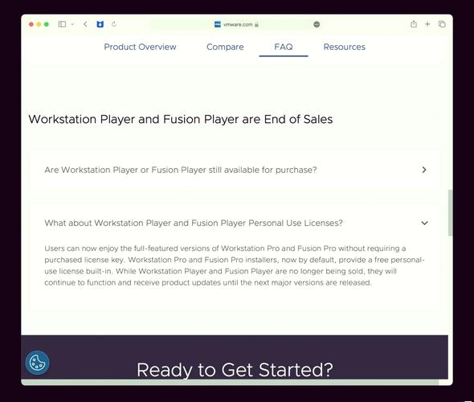This screenshot has height=402, width=474.
Task: Click answer paragraph starting 'Users can now enjoy'
Action: (235, 265)
